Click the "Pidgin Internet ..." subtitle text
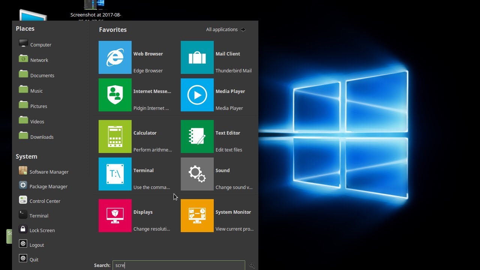 151,108
